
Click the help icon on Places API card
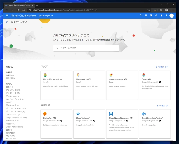click(160, 82)
